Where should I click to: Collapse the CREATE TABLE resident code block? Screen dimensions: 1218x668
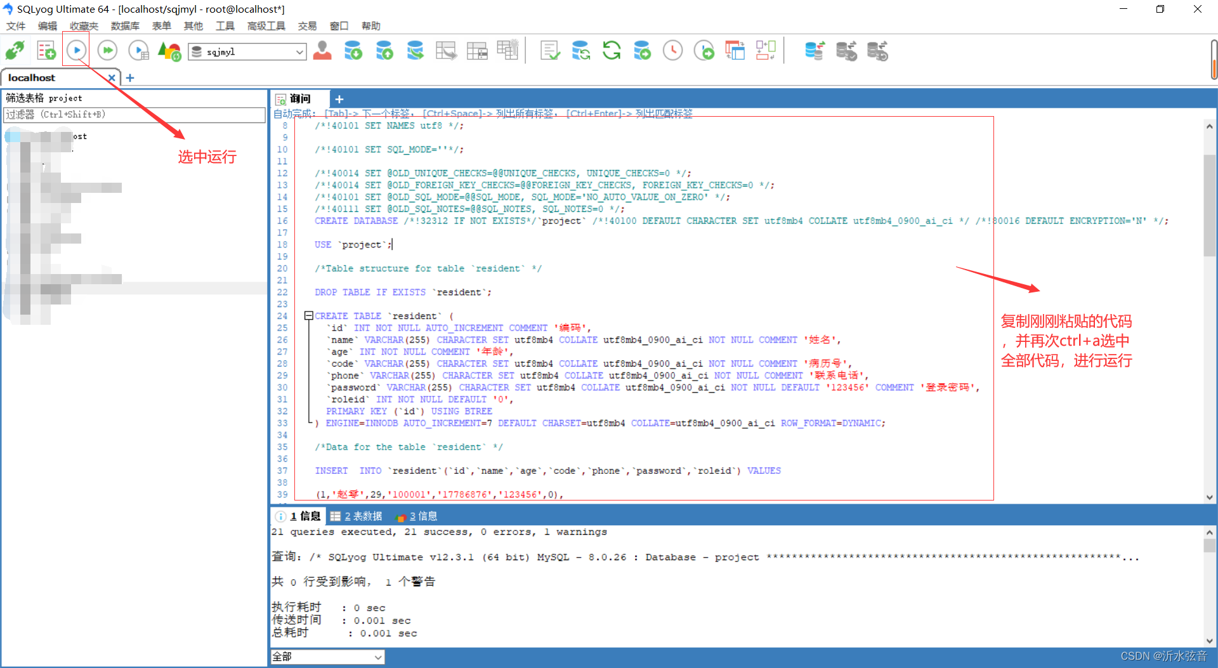[x=308, y=315]
